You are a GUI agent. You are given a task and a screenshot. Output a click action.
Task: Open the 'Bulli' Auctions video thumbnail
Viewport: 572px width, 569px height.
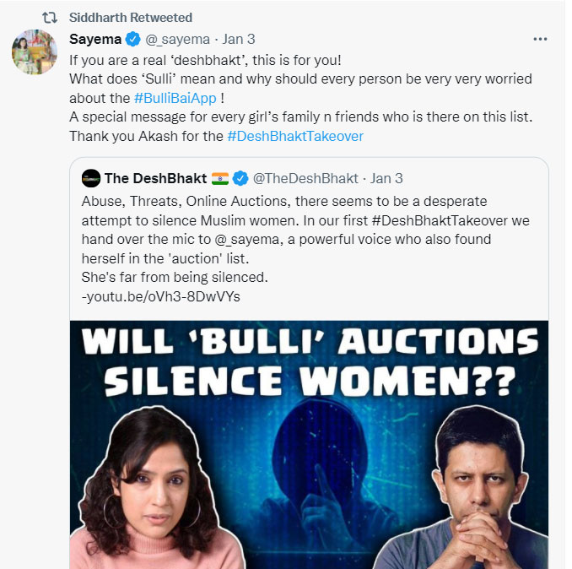[x=309, y=439]
